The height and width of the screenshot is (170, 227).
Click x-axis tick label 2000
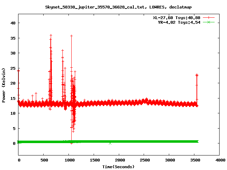[x=120, y=160]
